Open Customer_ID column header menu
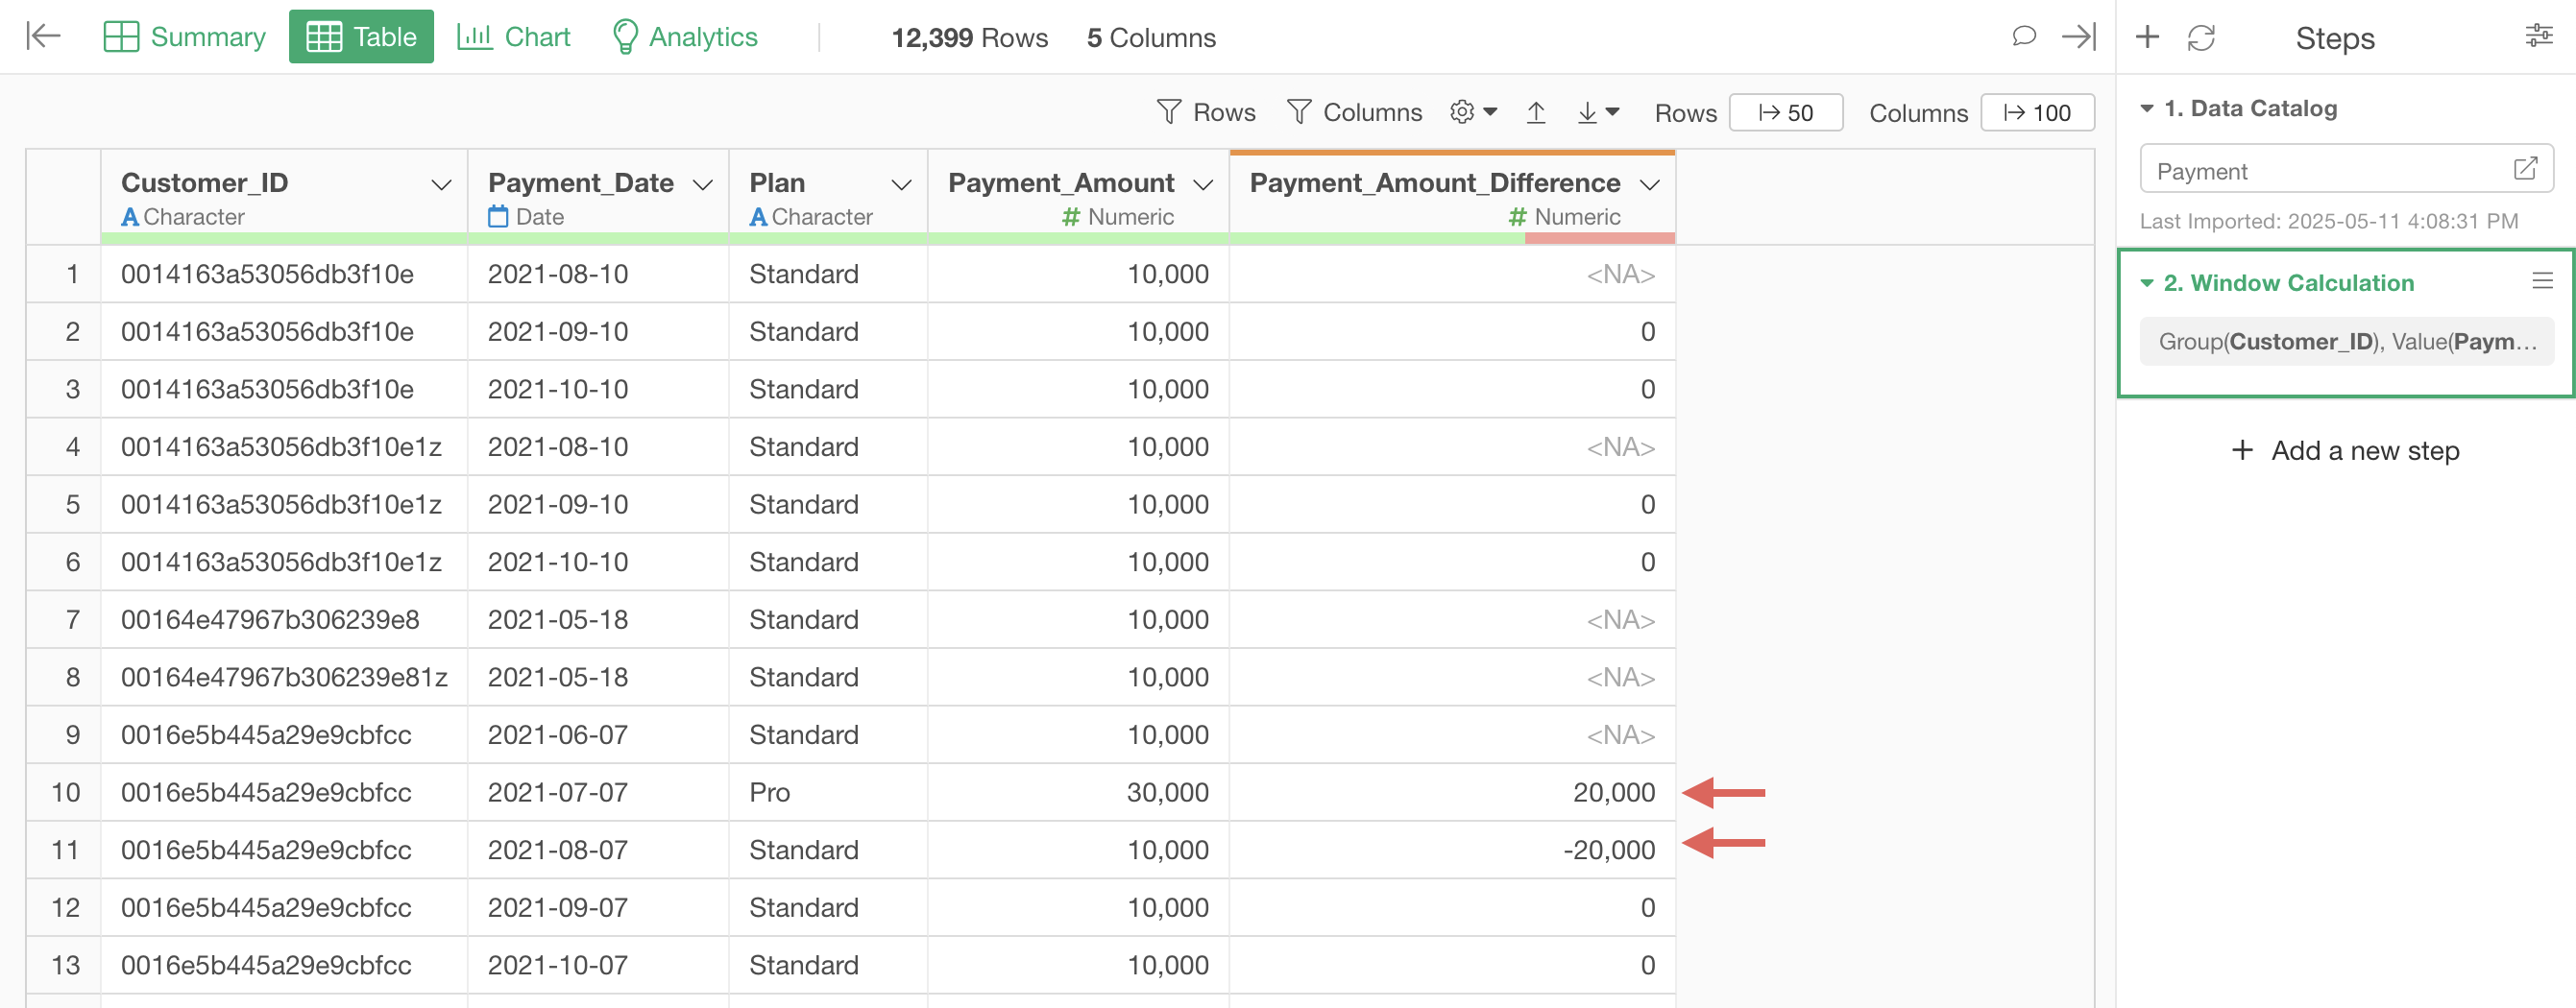This screenshot has height=1008, width=2576. tap(441, 185)
